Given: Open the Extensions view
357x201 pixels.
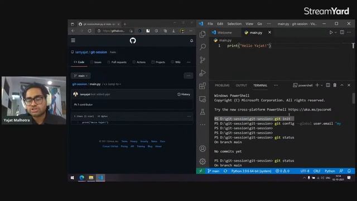Looking at the screenshot, I should [202, 86].
